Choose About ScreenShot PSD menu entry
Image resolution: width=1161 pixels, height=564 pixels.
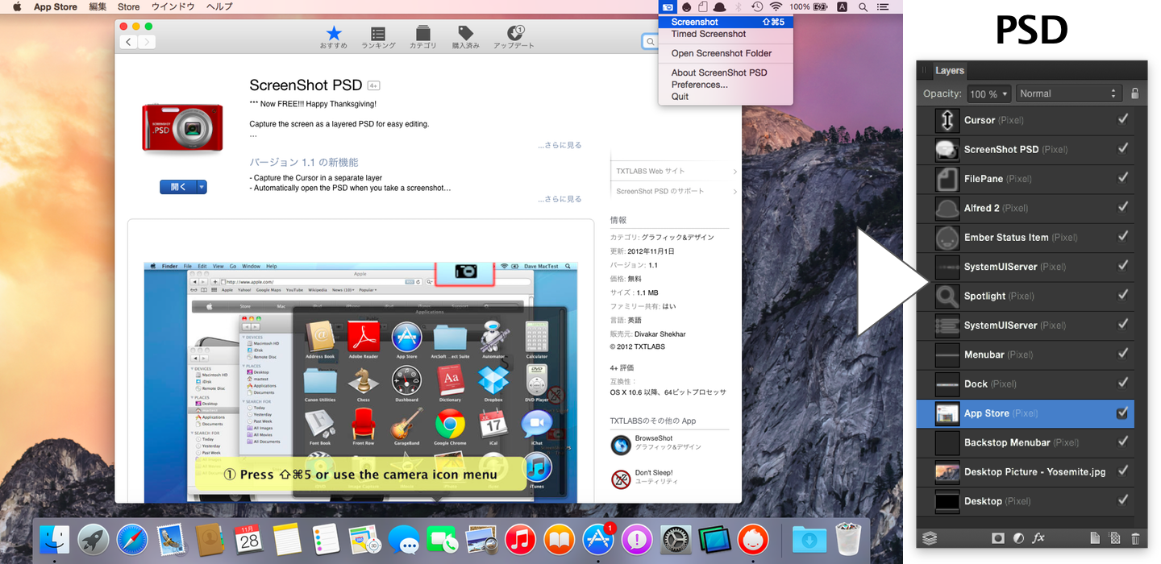[726, 73]
